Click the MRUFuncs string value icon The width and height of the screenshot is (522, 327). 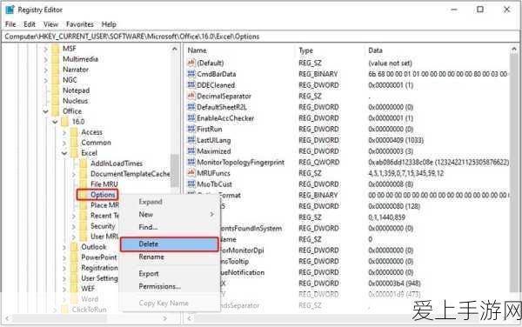pyautogui.click(x=191, y=173)
